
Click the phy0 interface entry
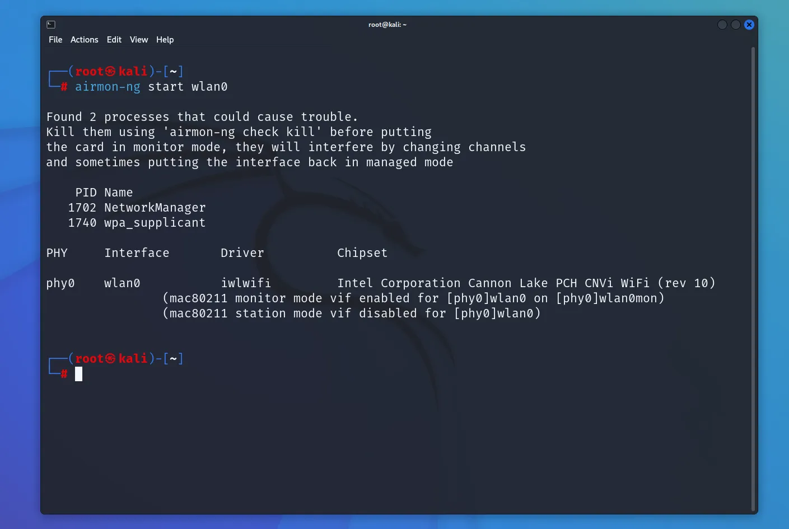[60, 283]
